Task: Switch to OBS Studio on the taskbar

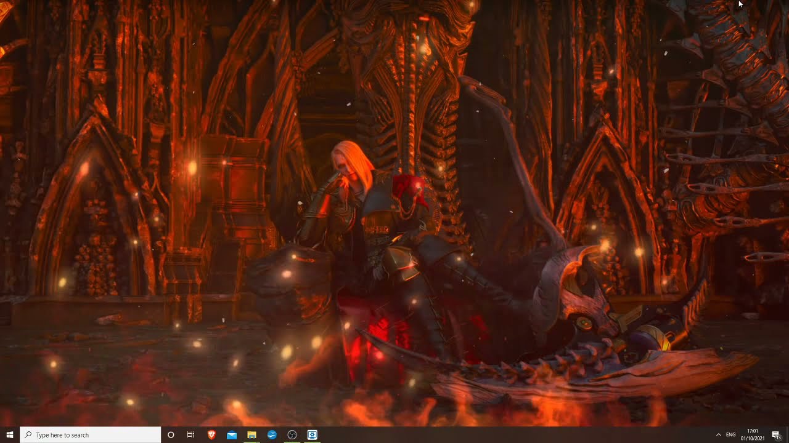Action: 292,435
